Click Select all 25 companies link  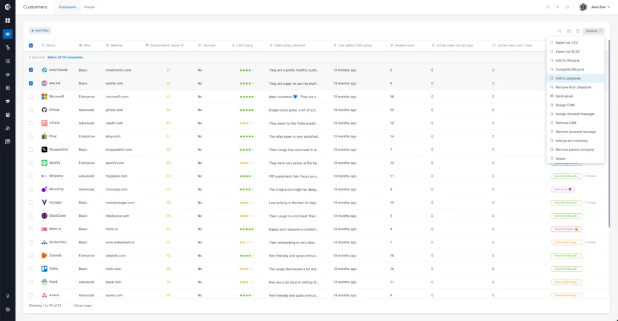coord(65,57)
